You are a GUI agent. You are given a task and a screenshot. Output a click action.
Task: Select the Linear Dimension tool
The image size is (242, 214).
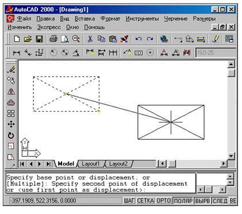pos(17,53)
